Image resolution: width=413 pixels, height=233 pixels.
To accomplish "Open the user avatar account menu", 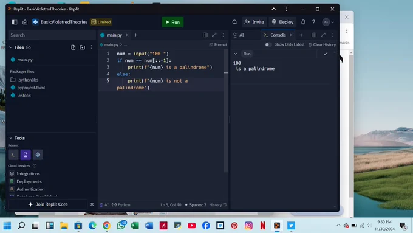I will point(328,22).
